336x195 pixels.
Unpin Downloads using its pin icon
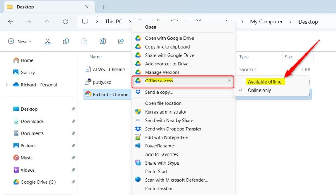pos(73,121)
